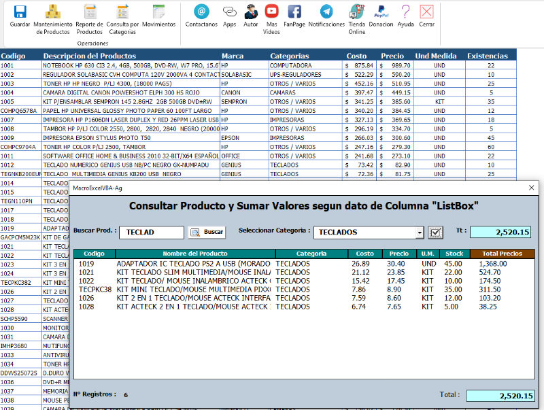
Task: Select cell CAMARAS in Categorias column
Action: [305, 92]
